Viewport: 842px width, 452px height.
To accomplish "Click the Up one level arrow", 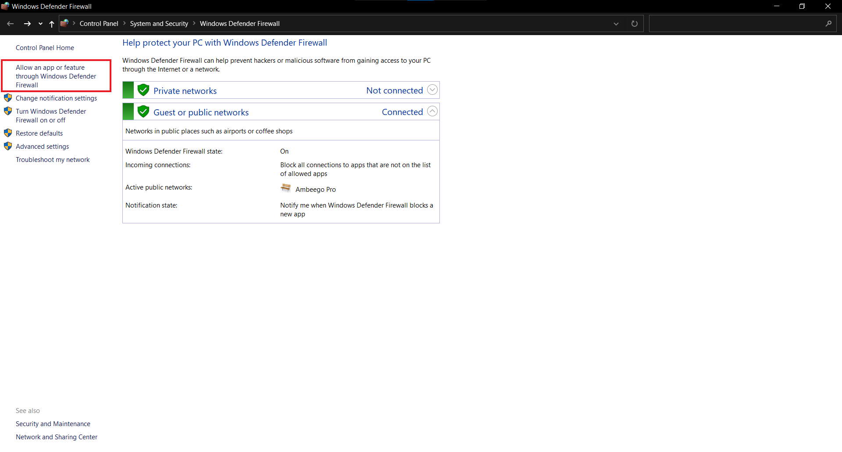I will [x=52, y=24].
